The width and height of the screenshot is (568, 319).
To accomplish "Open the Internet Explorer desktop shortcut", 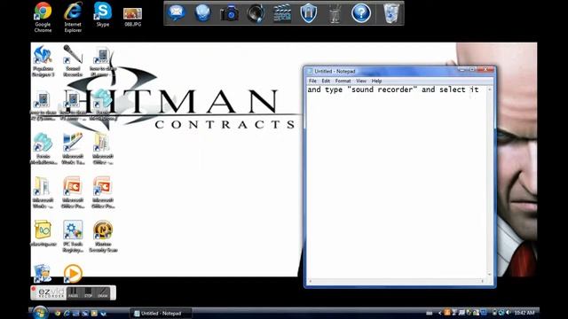I will coord(73,17).
